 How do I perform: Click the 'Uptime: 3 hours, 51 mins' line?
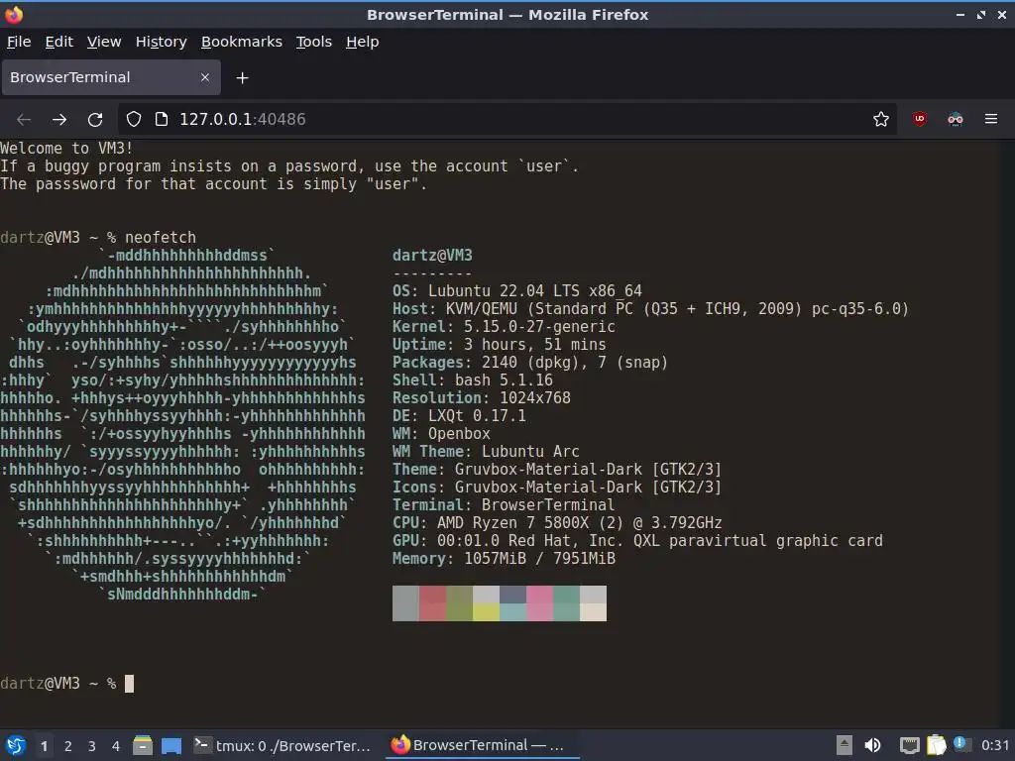coord(500,345)
